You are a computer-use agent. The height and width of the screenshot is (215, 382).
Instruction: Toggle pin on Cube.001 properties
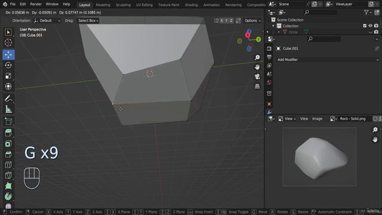tap(377, 48)
